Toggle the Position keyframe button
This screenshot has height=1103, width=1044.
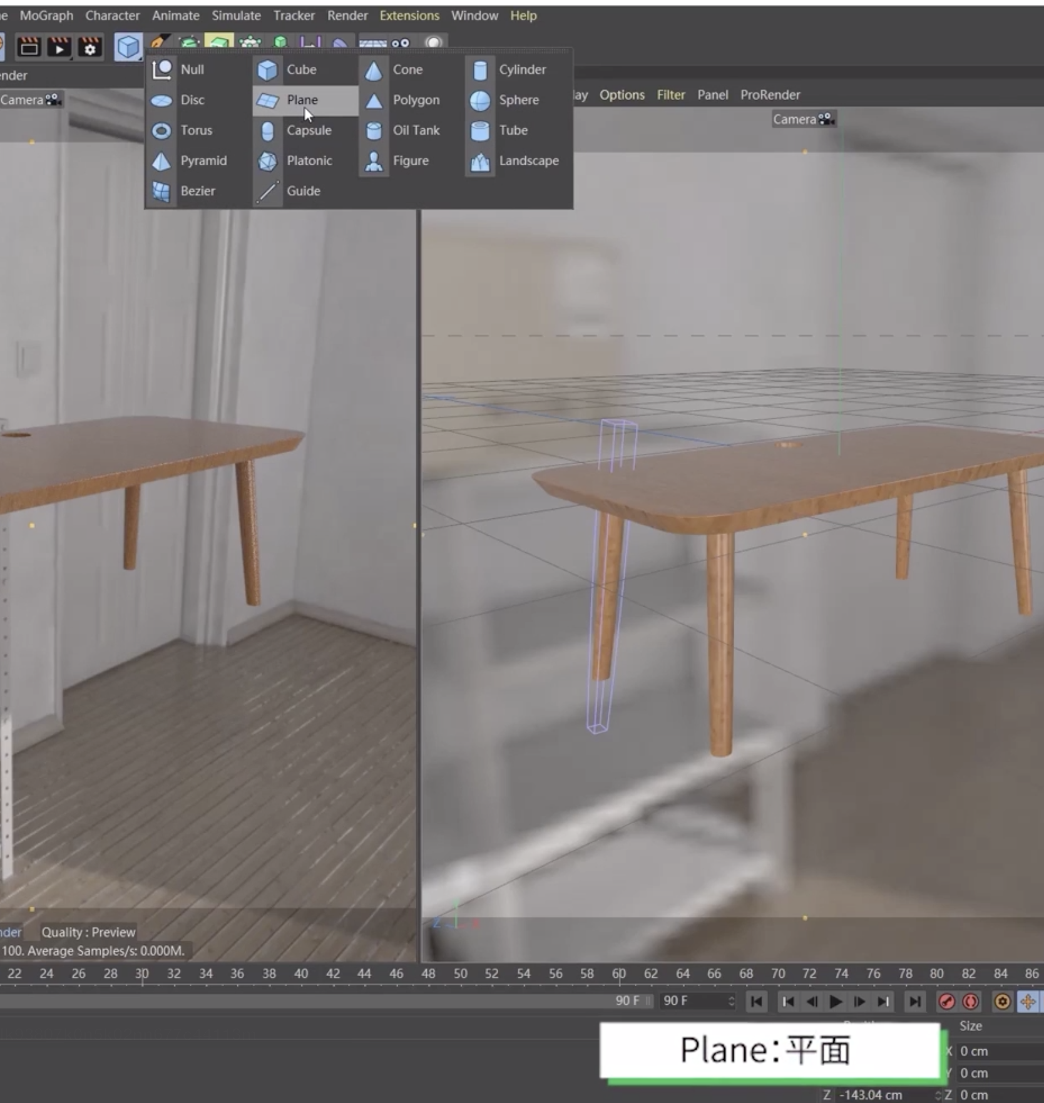click(x=1028, y=1002)
